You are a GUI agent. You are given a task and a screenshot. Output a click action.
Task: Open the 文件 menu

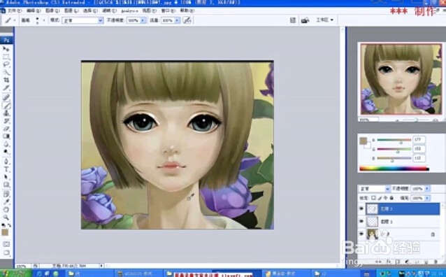[14, 10]
